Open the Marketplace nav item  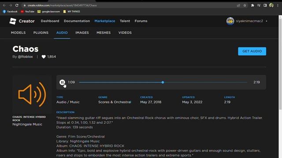point(105,21)
